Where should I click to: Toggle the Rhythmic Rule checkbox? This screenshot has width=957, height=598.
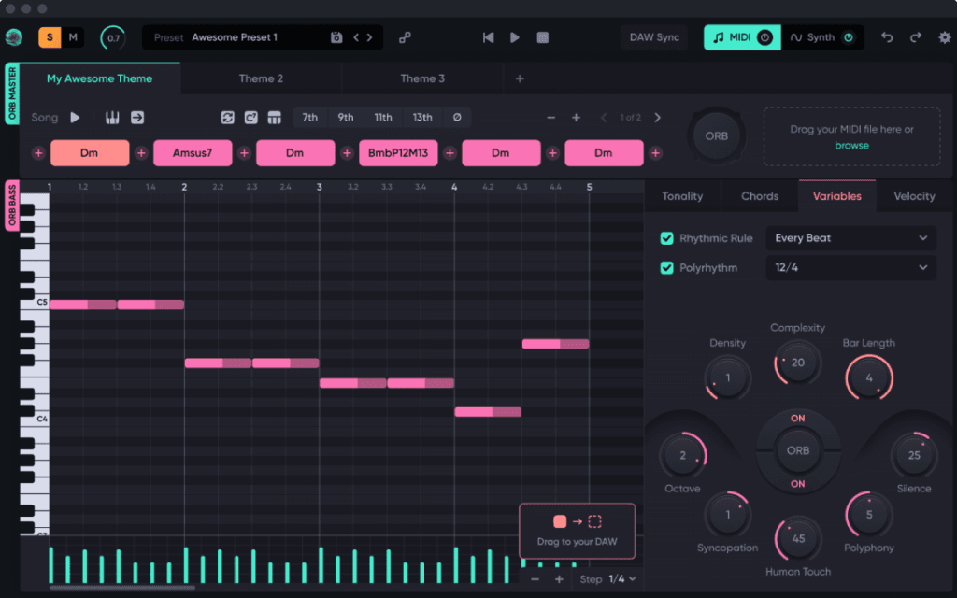pyautogui.click(x=666, y=238)
